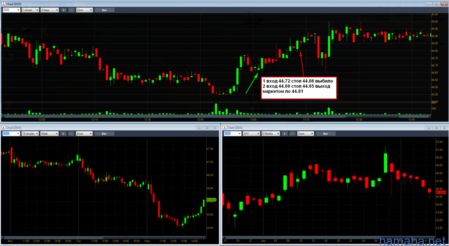Click the '13:30' time axis label
The height and width of the screenshot is (246, 449).
point(359,119)
